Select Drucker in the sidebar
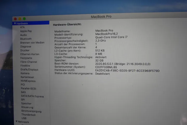This screenshot has width=187, height=125. point(25,50)
